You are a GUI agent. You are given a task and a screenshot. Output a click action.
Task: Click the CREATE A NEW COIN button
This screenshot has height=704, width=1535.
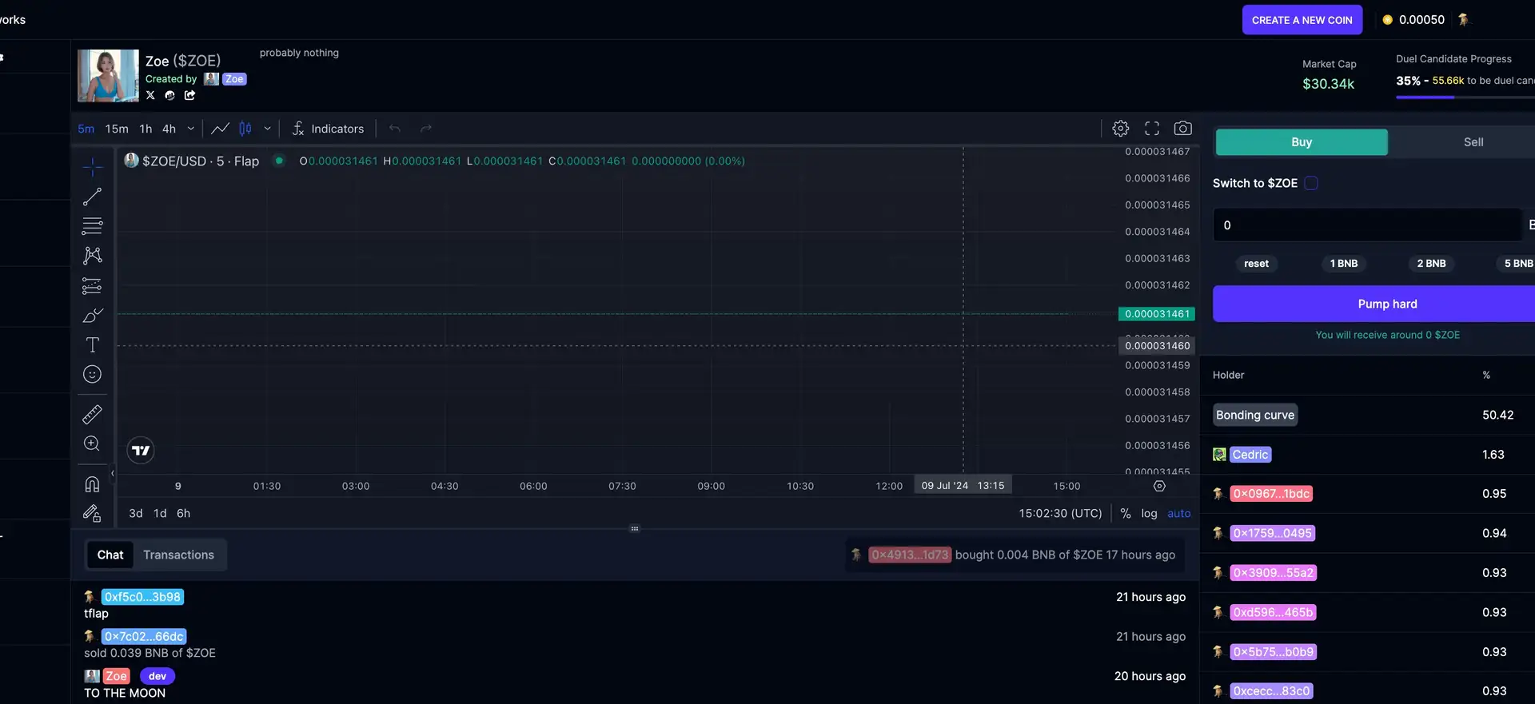(x=1302, y=20)
